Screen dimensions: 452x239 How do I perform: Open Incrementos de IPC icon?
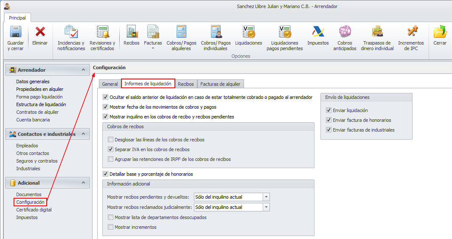412,31
